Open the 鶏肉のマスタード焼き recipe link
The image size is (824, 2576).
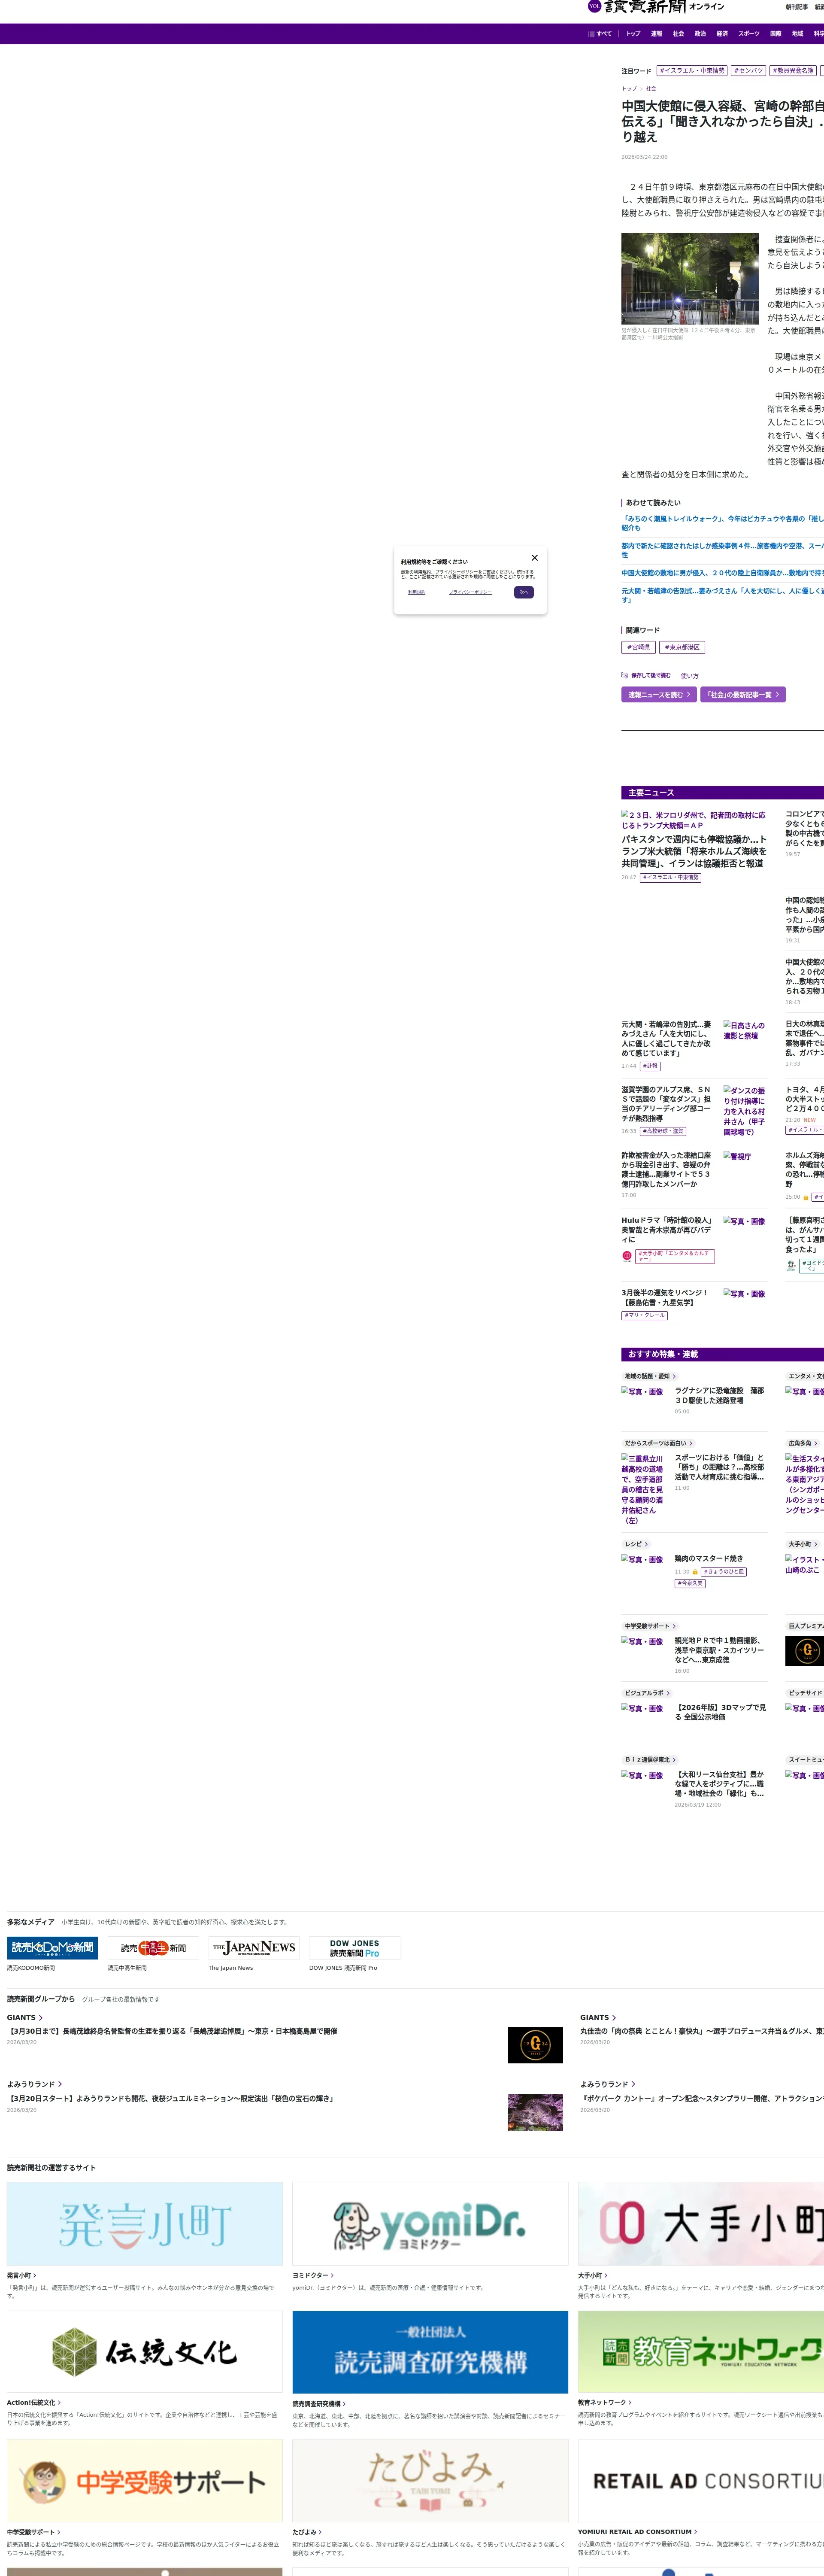(708, 1558)
